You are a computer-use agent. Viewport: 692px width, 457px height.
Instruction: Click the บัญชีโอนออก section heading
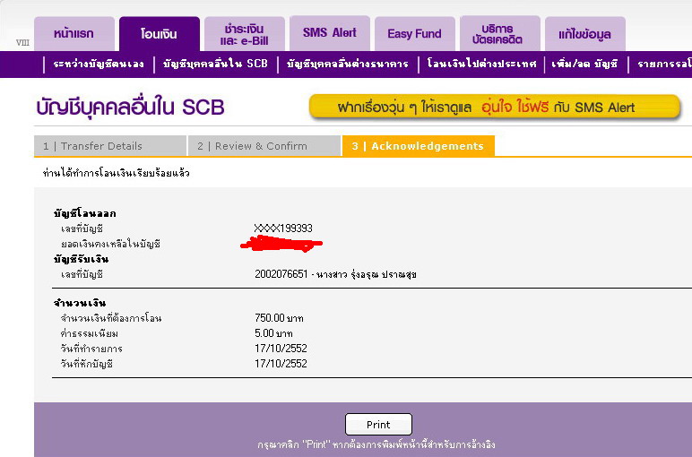point(85,213)
